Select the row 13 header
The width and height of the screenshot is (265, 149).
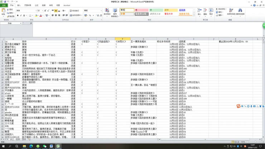3,74
